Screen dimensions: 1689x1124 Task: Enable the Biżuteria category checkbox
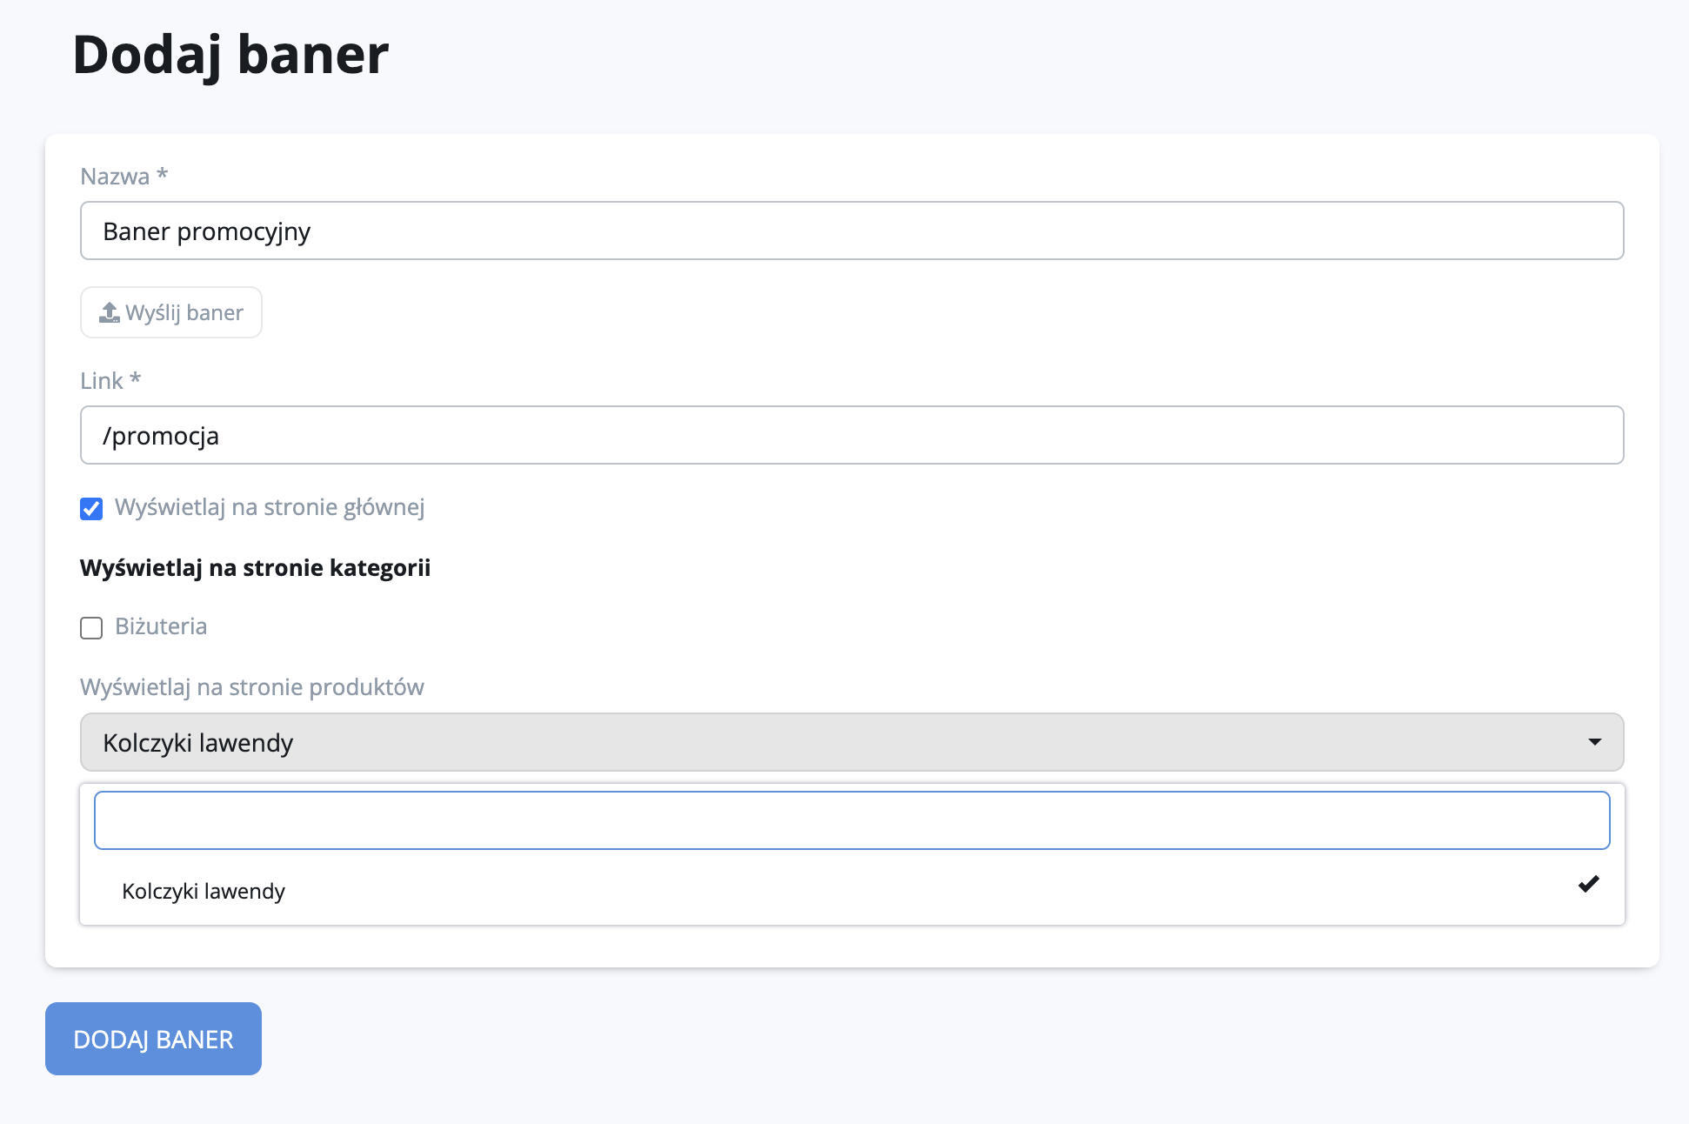(x=91, y=627)
